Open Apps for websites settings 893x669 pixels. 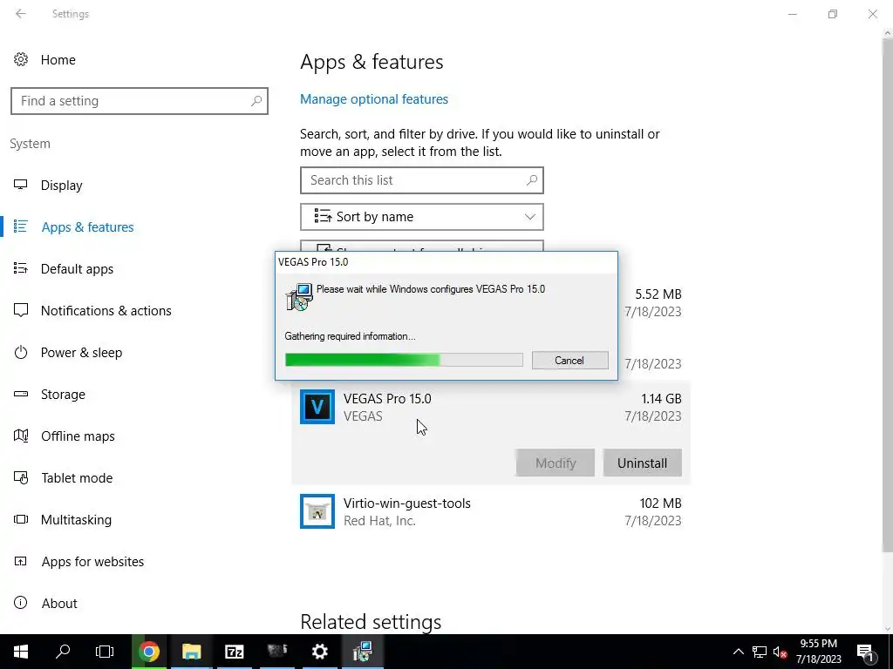tap(92, 562)
